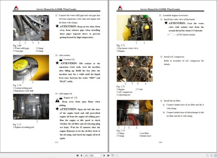This screenshot has height=158, width=217.
Task: Click 'Connect intake hose of turbocharger' sub-step b
Action: (185, 114)
